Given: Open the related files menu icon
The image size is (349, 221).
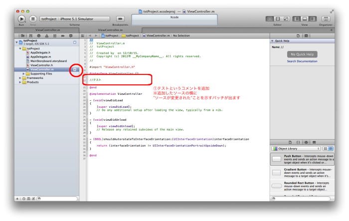Looking at the screenshot, I should pos(83,36).
